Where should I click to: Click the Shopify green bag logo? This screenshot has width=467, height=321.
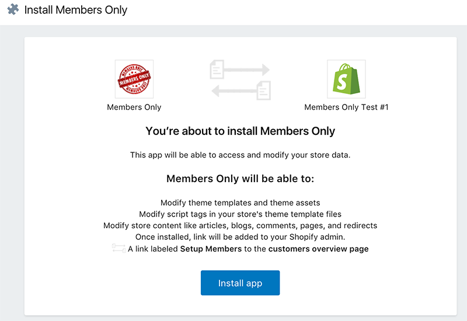(346, 79)
